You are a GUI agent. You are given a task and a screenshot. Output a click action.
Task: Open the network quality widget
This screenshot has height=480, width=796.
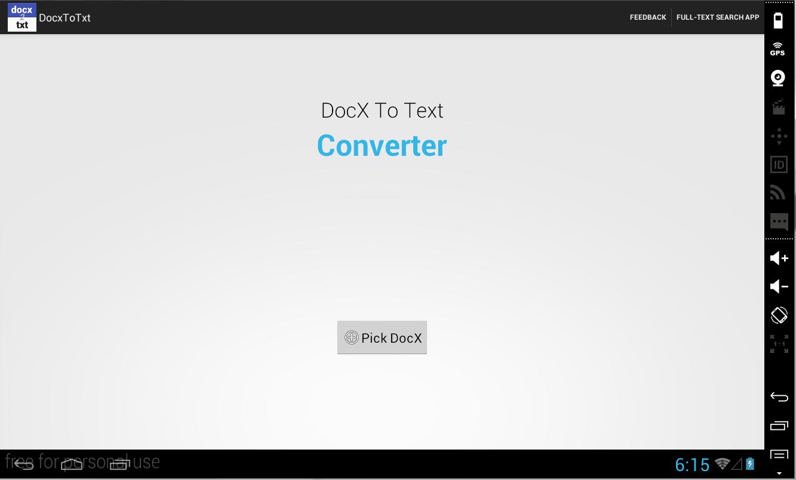coord(779,191)
